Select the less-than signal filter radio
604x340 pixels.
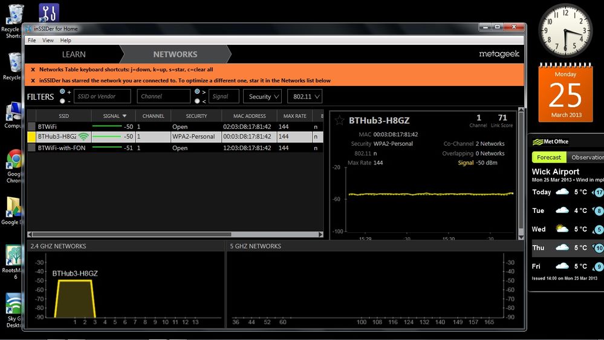click(x=197, y=101)
